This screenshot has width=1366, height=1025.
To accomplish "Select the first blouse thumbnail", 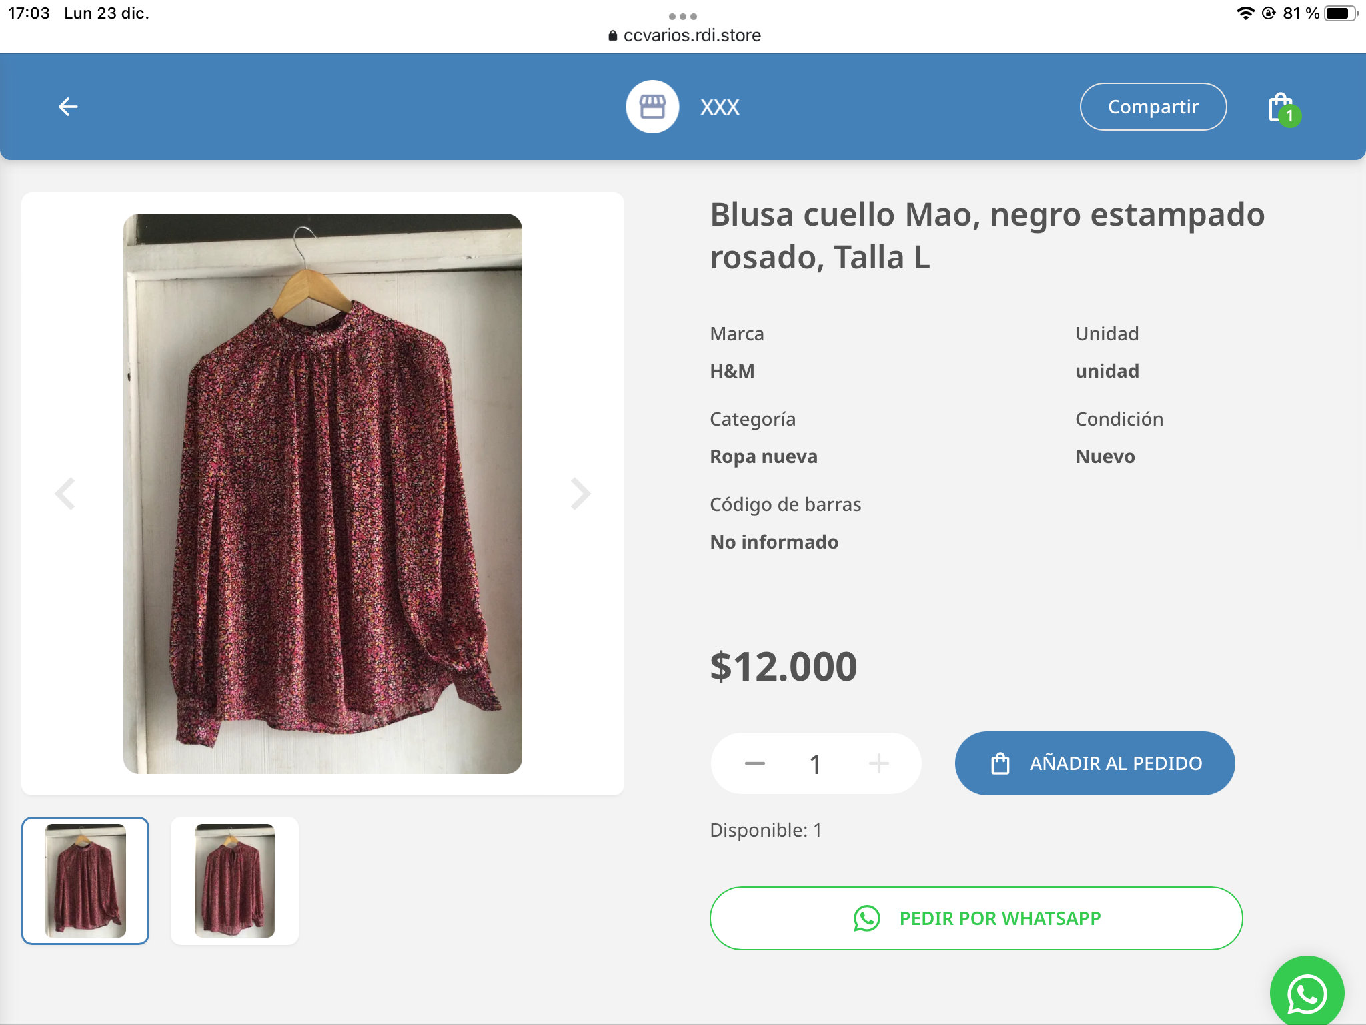I will pos(85,880).
